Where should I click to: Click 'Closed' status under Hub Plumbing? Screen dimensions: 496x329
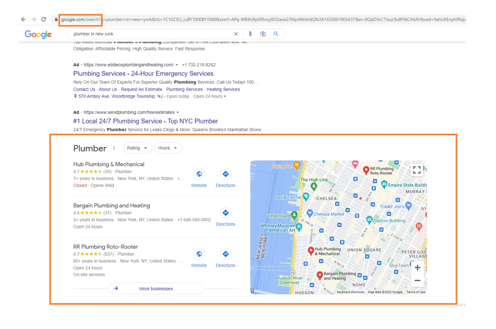80,186
